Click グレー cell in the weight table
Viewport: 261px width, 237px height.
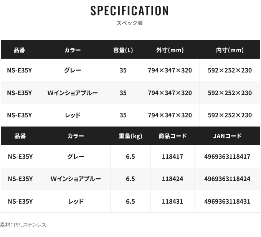click(x=76, y=156)
